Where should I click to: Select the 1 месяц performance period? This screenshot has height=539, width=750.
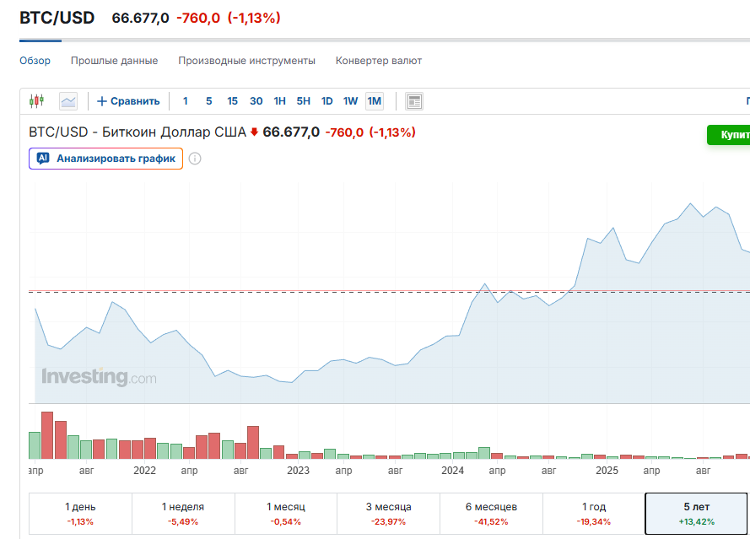point(285,514)
